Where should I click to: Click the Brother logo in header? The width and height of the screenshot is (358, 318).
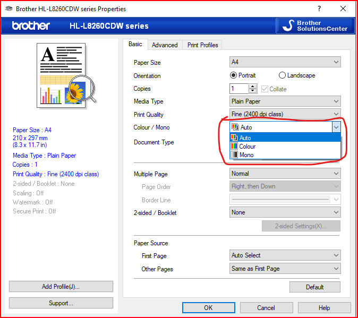31,25
